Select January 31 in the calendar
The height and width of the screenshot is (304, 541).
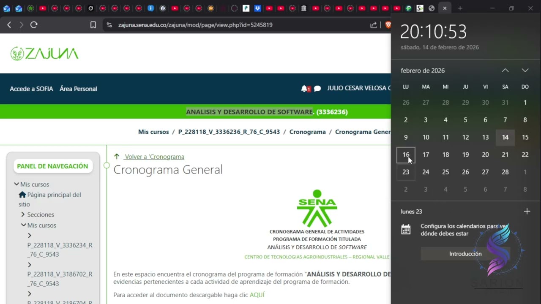[505, 102]
